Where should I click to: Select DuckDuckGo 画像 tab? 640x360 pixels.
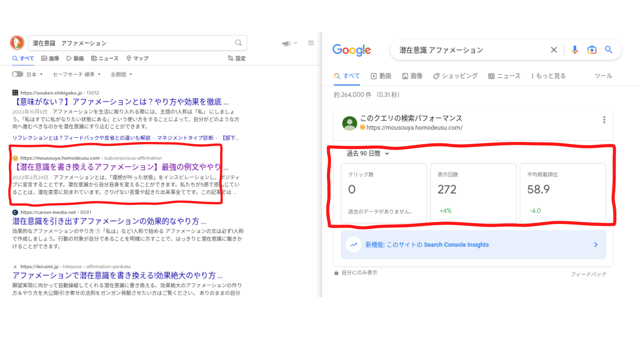point(50,58)
